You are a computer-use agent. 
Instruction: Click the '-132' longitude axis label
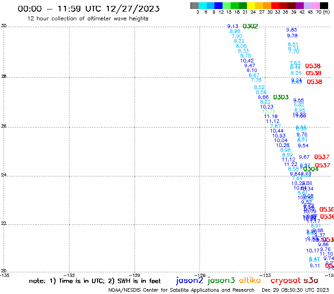(x=69, y=275)
